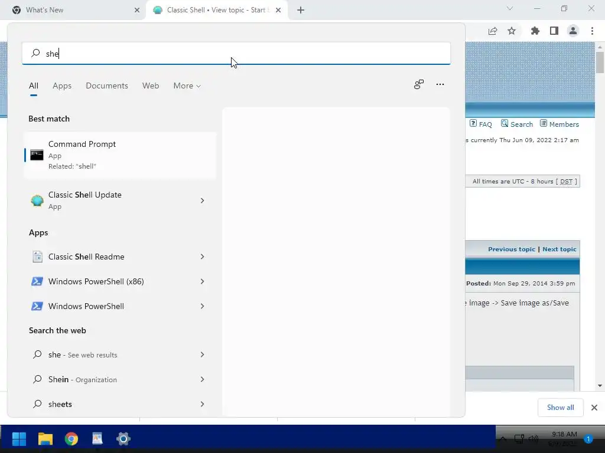Expand Shein Organization result arrow
This screenshot has width=605, height=453.
tap(202, 379)
